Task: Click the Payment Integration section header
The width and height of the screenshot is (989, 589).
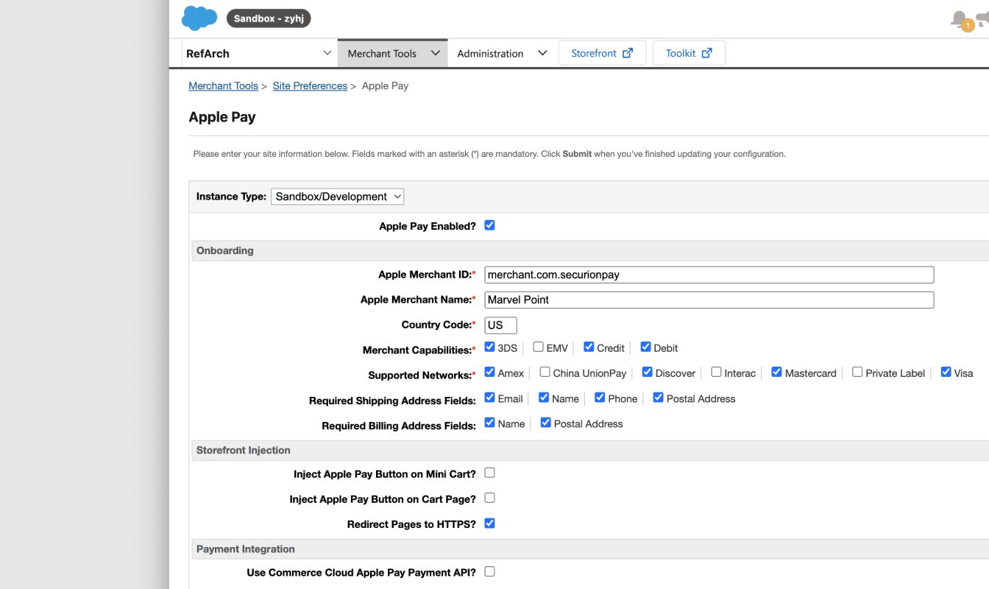Action: (589, 549)
